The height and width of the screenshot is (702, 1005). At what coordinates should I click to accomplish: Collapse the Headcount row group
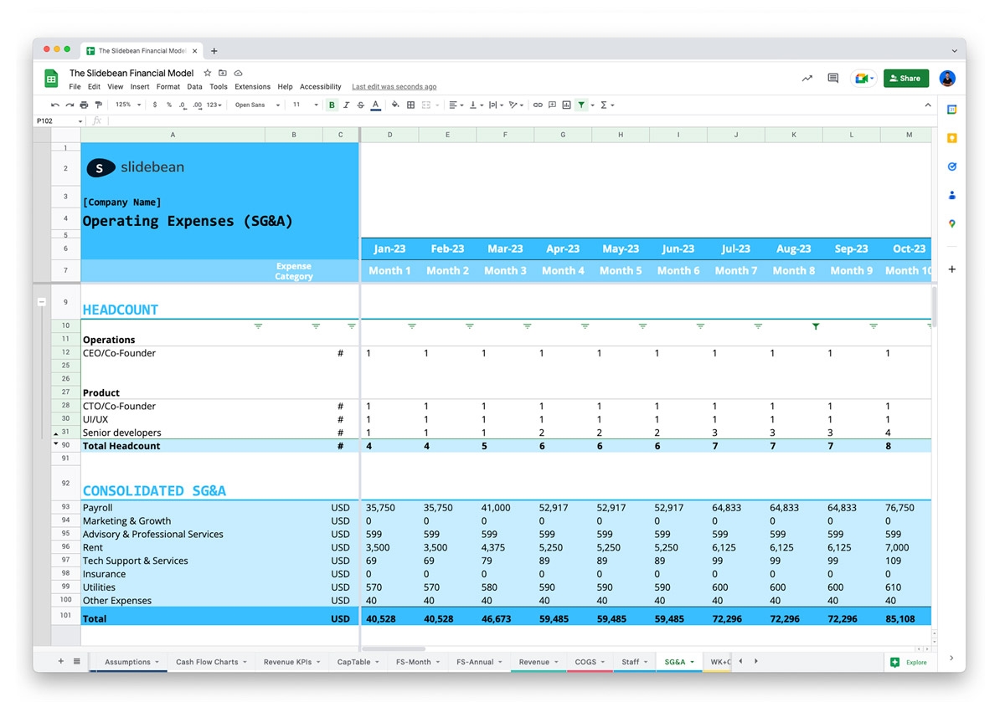(42, 301)
